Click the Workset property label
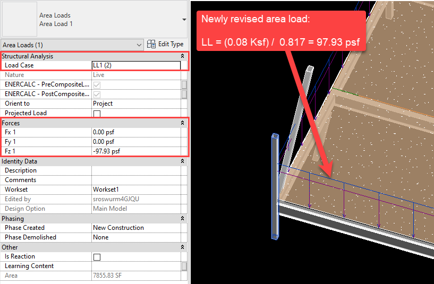The width and height of the screenshot is (434, 284). pyautogui.click(x=16, y=190)
